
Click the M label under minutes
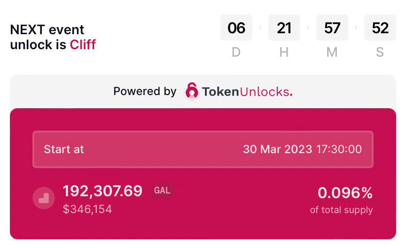[332, 52]
